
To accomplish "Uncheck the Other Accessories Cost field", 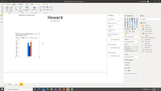I will click(142, 38).
